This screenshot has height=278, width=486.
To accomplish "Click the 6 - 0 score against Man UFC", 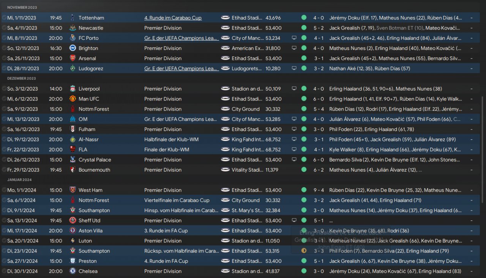I will (319, 99).
